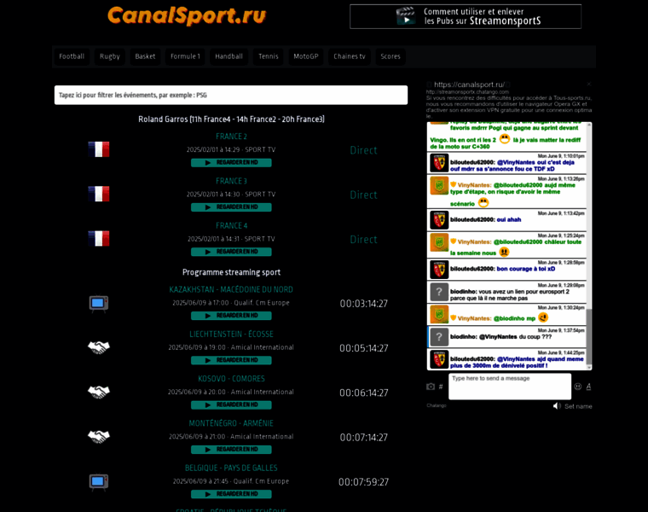
Task: Click Set name in the chat
Action: [578, 406]
